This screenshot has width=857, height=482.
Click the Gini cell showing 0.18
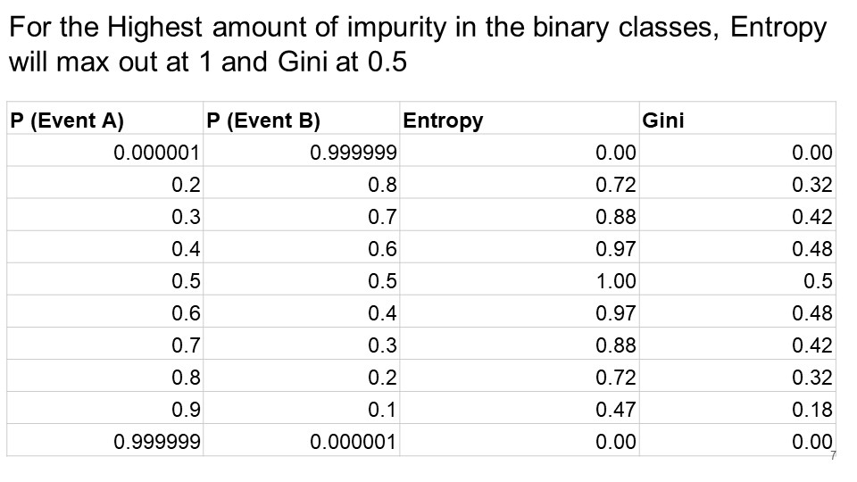pyautogui.click(x=812, y=410)
